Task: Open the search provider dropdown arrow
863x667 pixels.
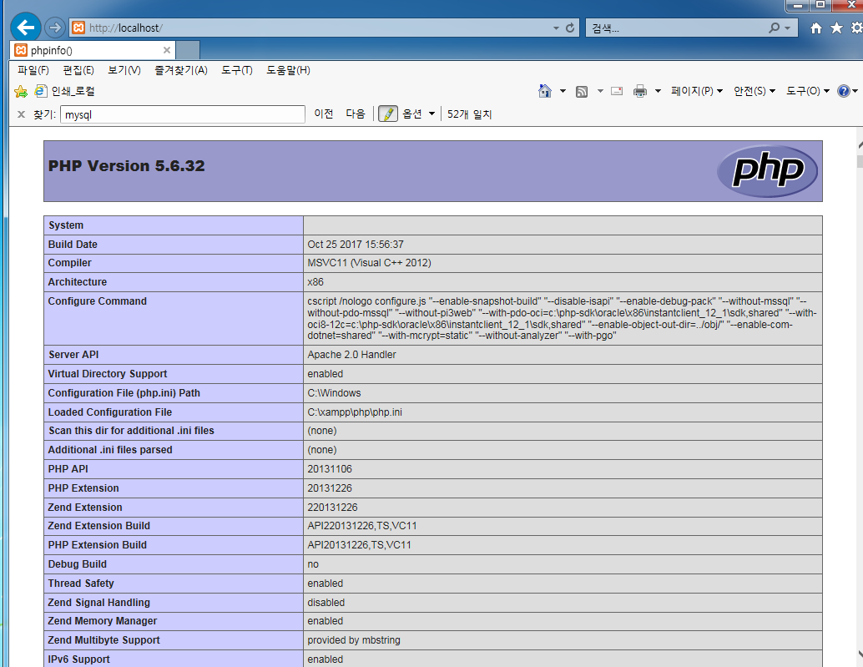Action: (x=788, y=28)
